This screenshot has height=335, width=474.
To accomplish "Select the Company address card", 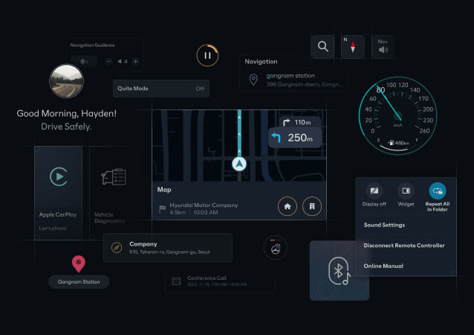I will (x=168, y=248).
